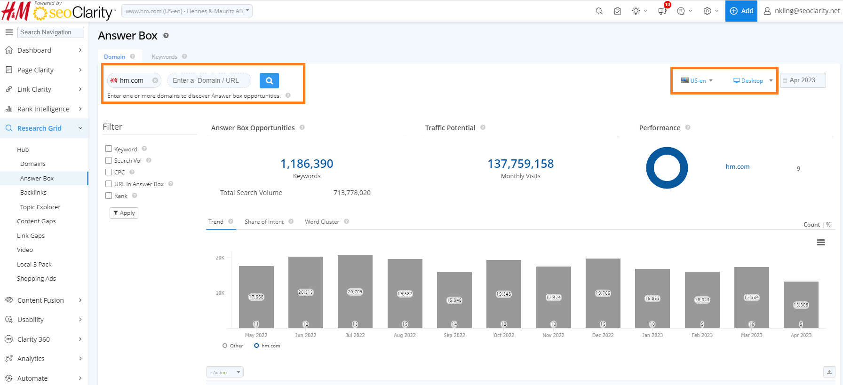Click the blue Add button

click(741, 11)
